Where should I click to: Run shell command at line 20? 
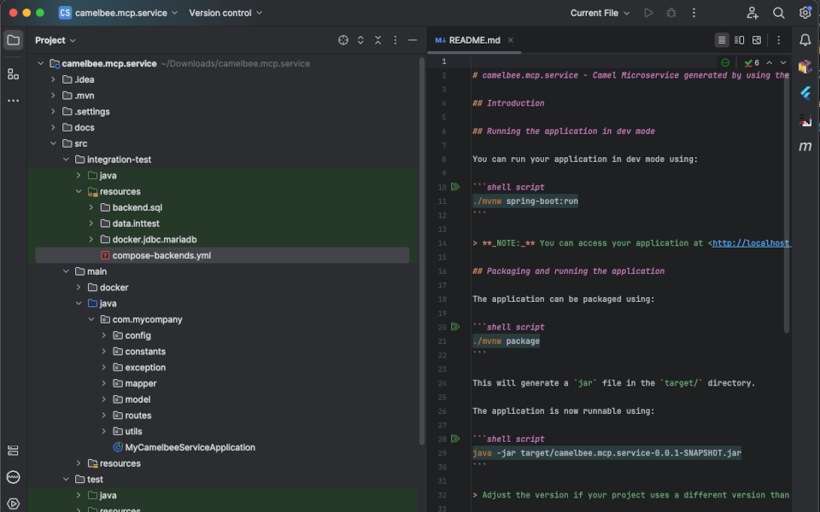coord(455,327)
